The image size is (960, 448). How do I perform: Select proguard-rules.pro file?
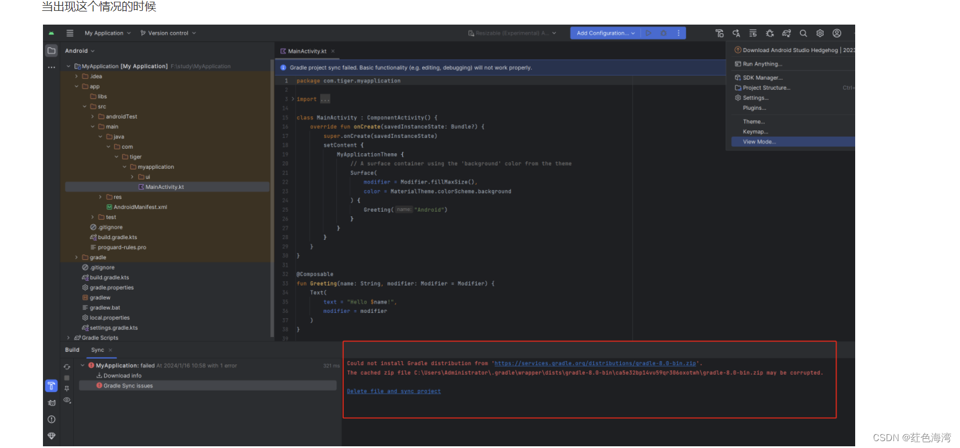click(x=121, y=248)
